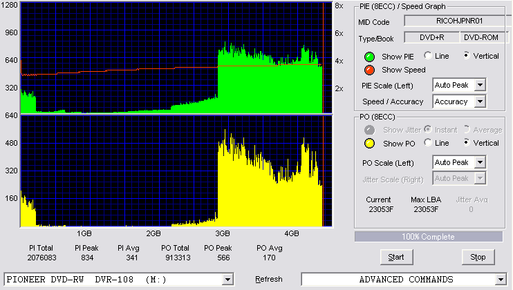This screenshot has width=513, height=290.
Task: Open PIE Scale (Left) dropdown arrow
Action: [480, 85]
